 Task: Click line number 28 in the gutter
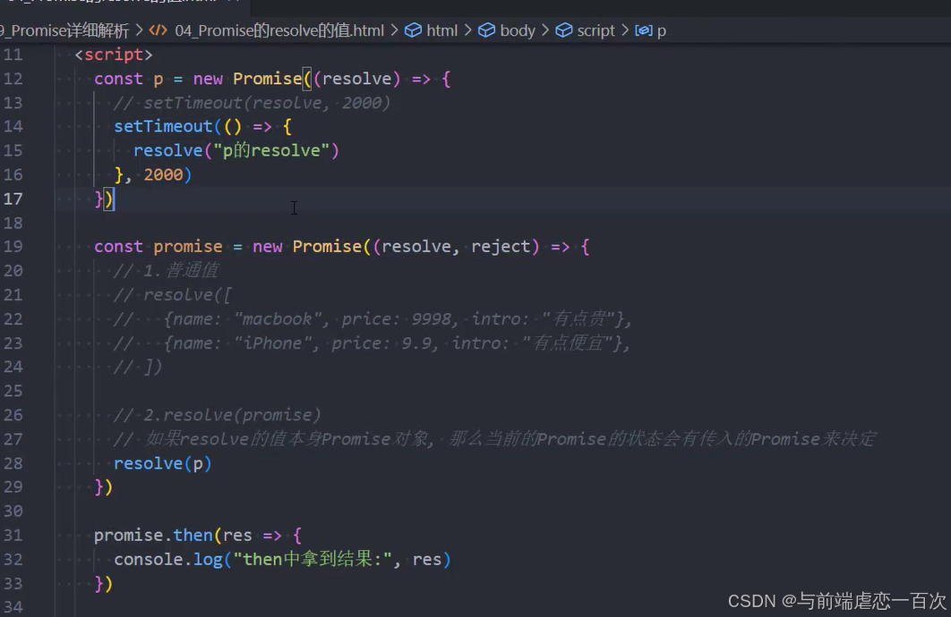coord(14,462)
